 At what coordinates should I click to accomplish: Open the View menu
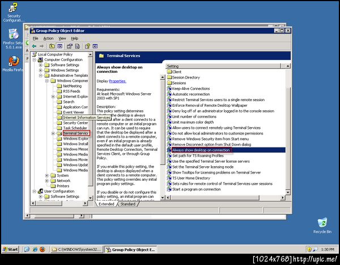point(62,38)
